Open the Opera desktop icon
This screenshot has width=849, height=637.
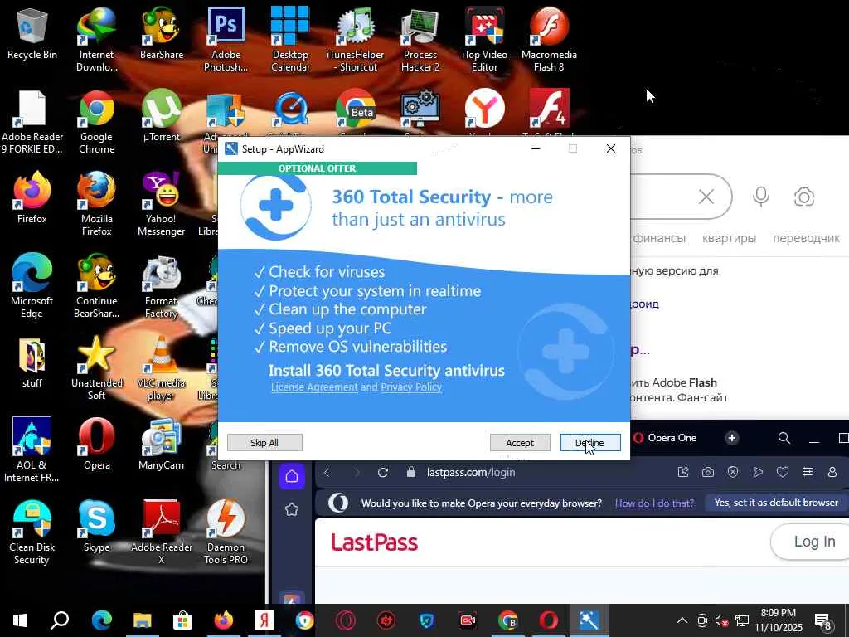96,445
